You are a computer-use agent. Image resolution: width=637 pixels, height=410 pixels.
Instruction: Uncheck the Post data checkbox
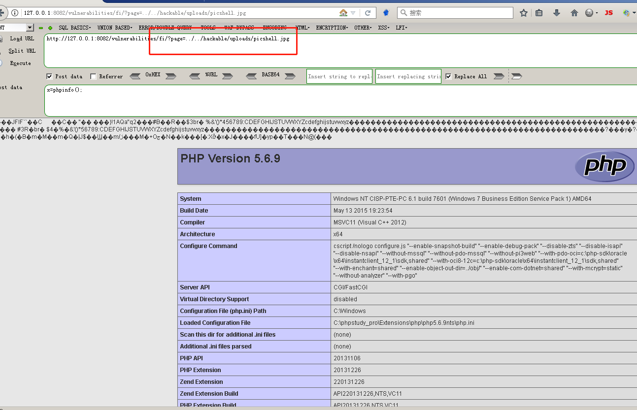click(49, 76)
